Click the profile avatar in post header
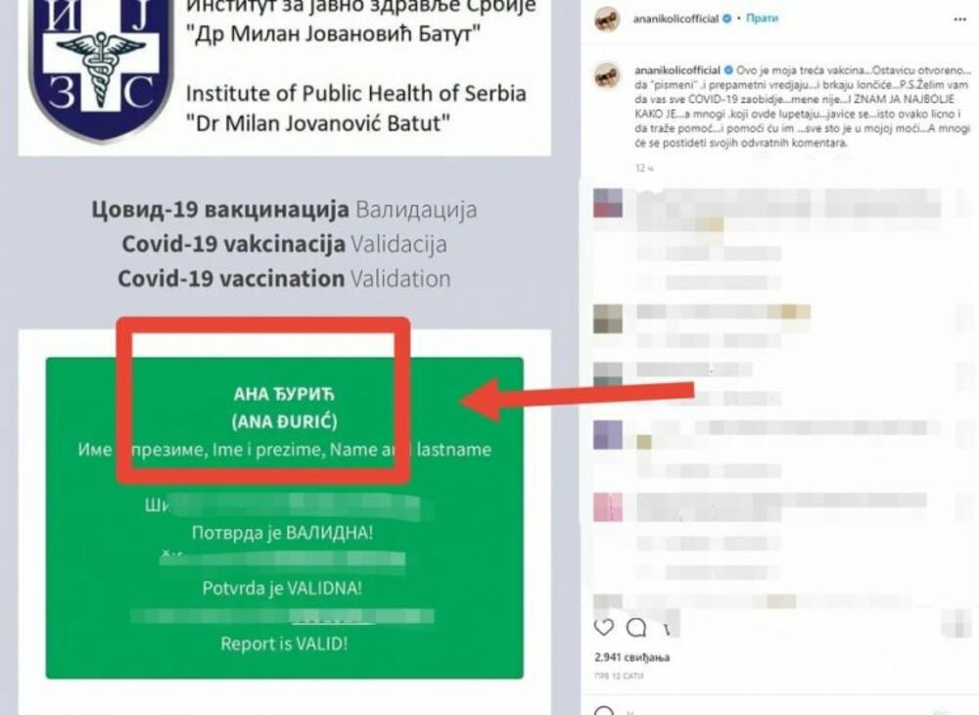Screen dimensions: 979x715 point(607,20)
